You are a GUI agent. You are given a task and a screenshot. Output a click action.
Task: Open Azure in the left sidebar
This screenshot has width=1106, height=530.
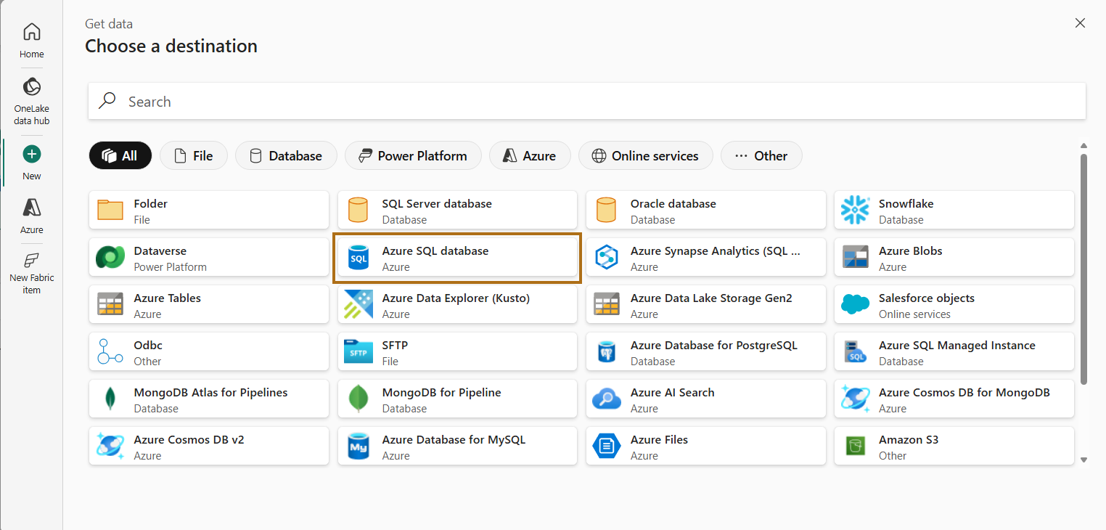coord(31,216)
